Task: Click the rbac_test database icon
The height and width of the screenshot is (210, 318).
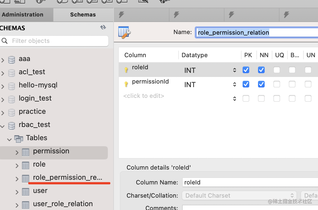Action: (12, 126)
